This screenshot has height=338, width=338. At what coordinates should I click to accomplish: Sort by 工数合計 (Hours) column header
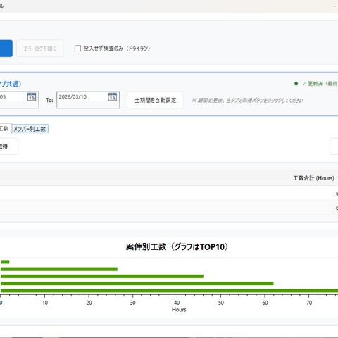tap(313, 178)
